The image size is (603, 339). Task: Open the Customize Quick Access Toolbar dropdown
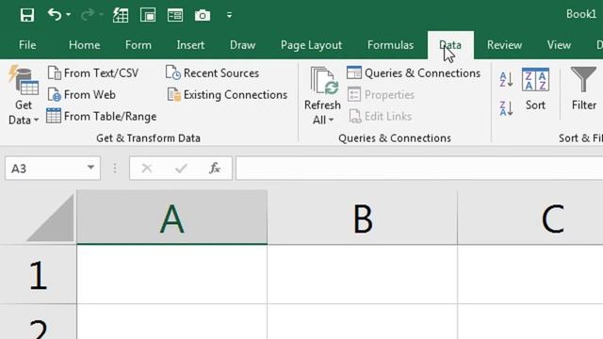[229, 15]
